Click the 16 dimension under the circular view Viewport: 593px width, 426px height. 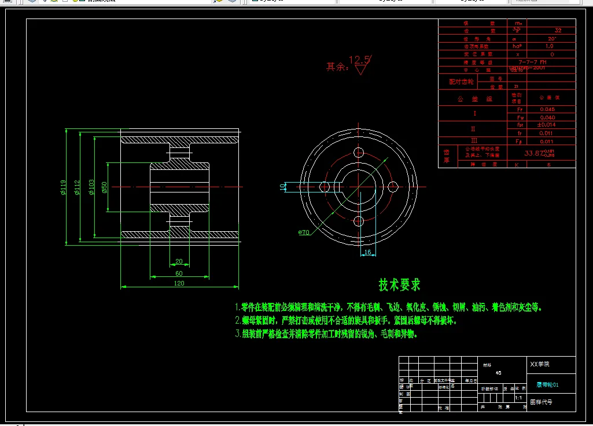tap(367, 252)
